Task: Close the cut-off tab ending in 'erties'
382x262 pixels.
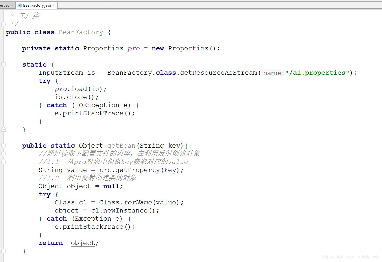Action: [12, 5]
